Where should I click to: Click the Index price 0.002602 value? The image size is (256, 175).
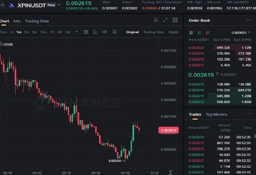[x=130, y=8]
